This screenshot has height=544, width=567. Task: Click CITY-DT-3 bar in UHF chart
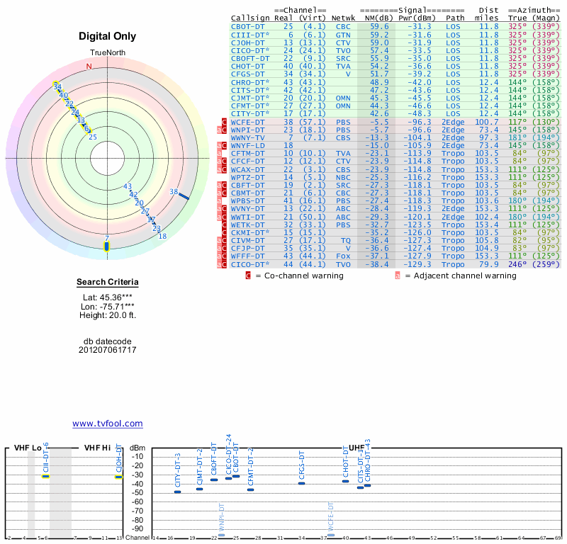point(177,492)
